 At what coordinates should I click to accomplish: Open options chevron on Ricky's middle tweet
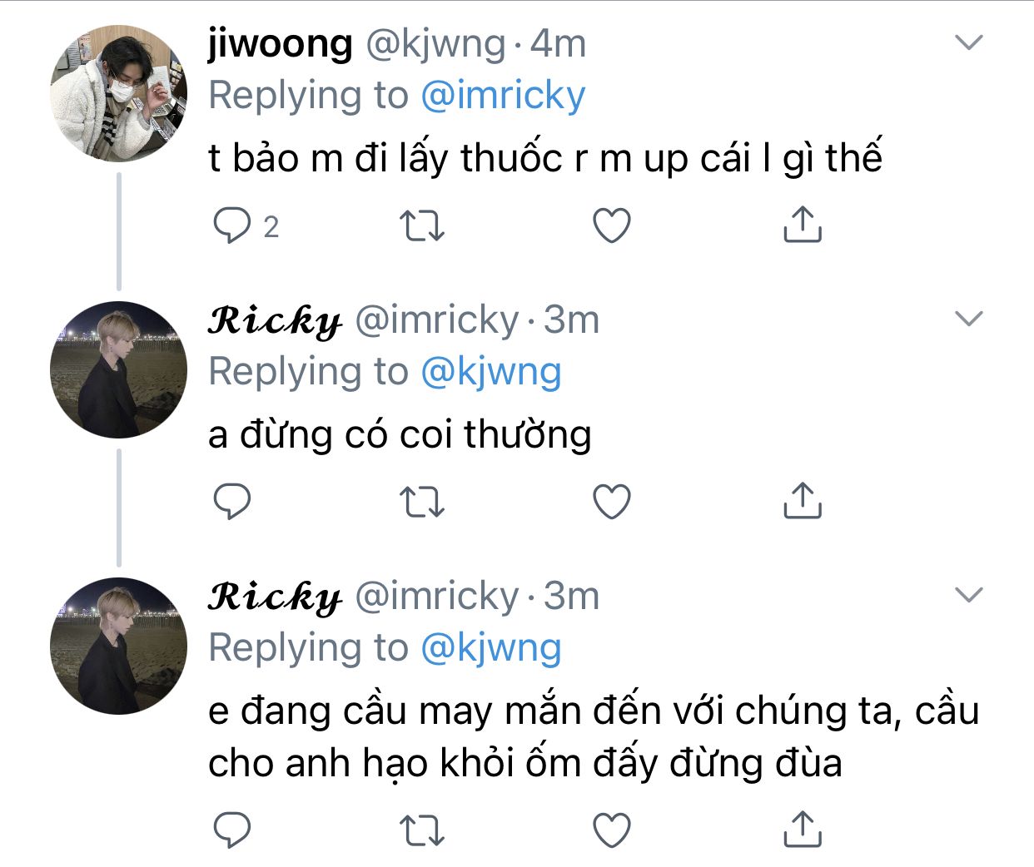point(969,319)
